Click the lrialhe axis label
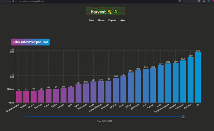Screen dimensions: 214x131 (x=54, y=106)
